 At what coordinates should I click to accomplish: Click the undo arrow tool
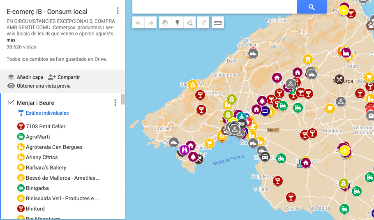point(139,23)
